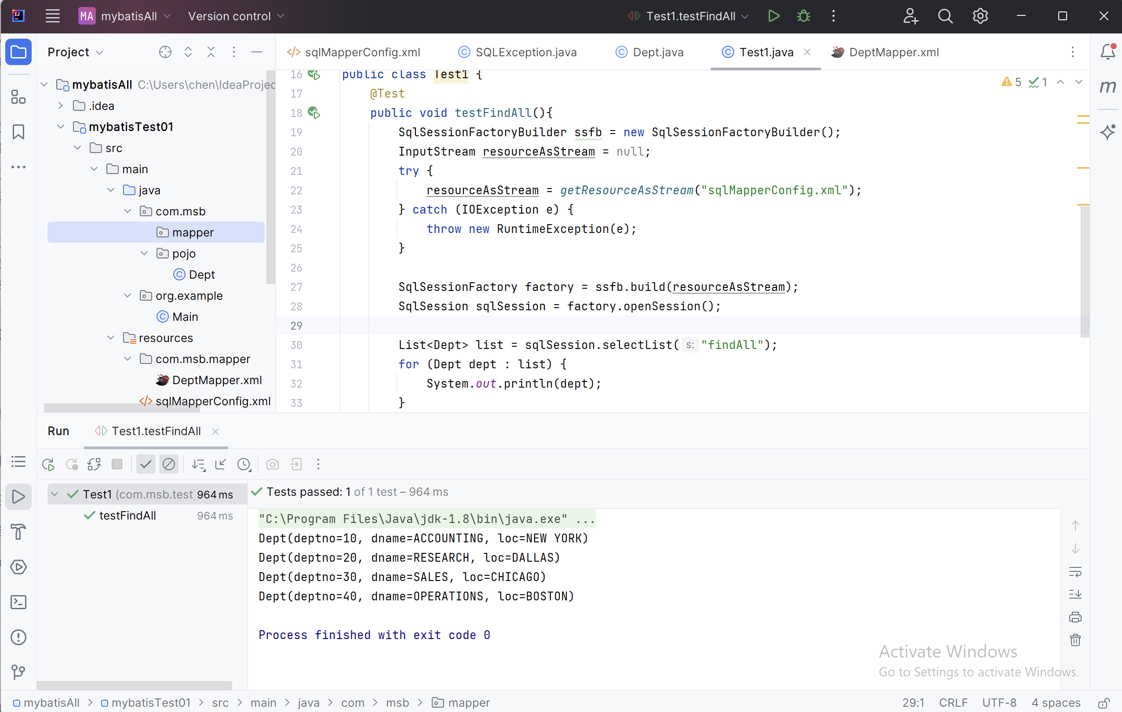The height and width of the screenshot is (712, 1122).
Task: Click the Clear All trash icon
Action: point(1075,640)
